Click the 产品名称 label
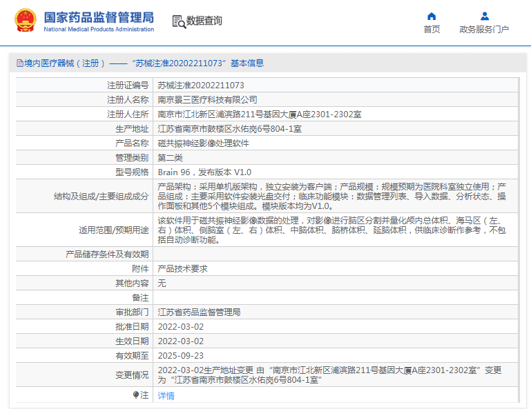 point(132,143)
